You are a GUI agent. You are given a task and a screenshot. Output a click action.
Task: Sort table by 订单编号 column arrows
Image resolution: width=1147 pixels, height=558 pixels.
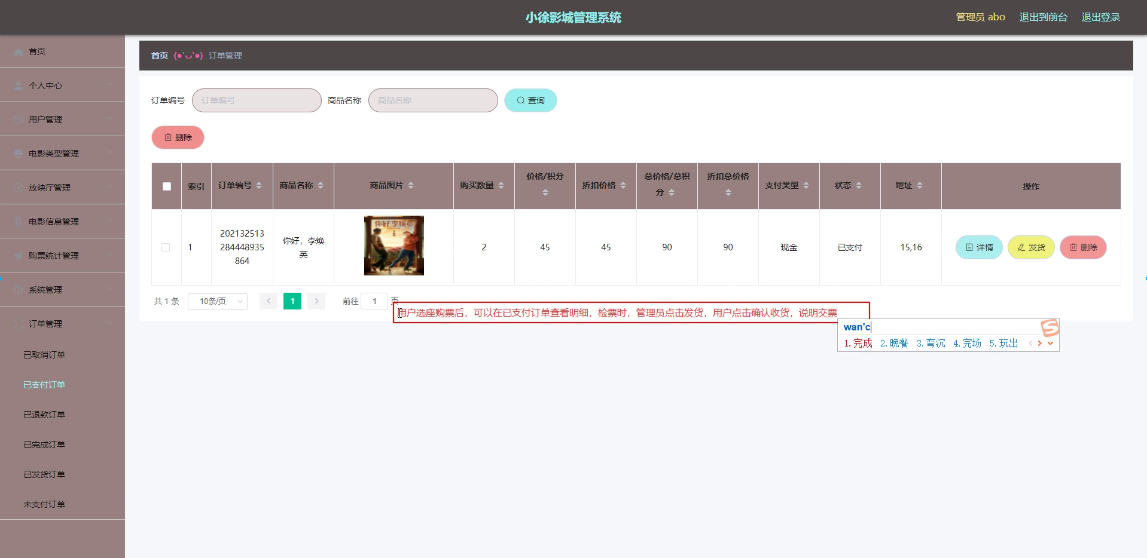click(259, 186)
